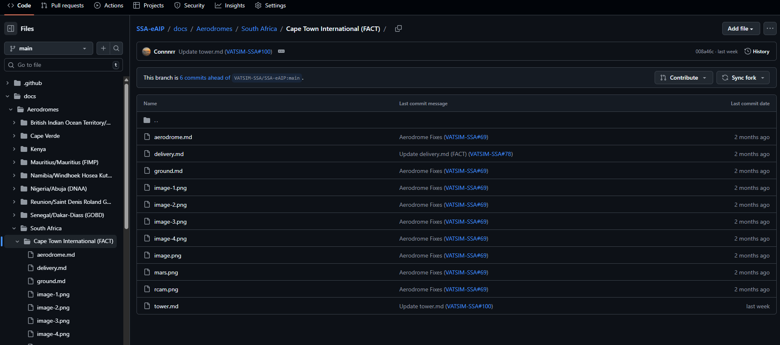Expand commit message ellipsis icon
The image size is (780, 345).
click(x=281, y=52)
